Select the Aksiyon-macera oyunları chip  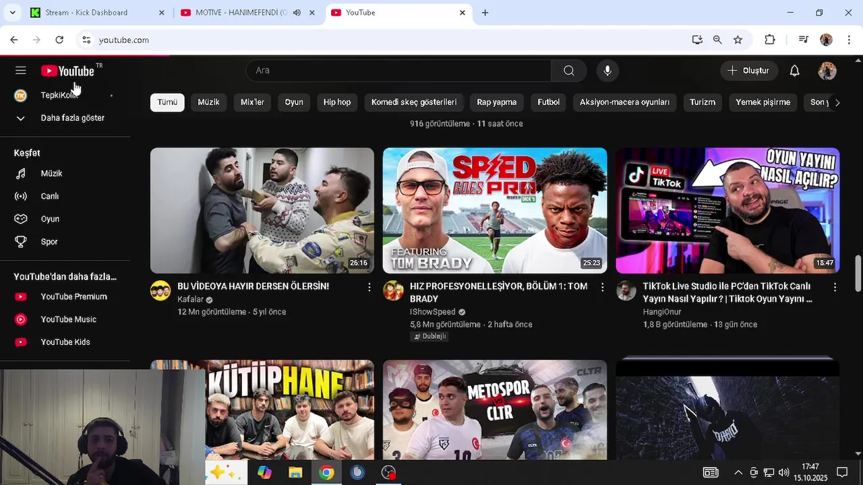click(625, 102)
